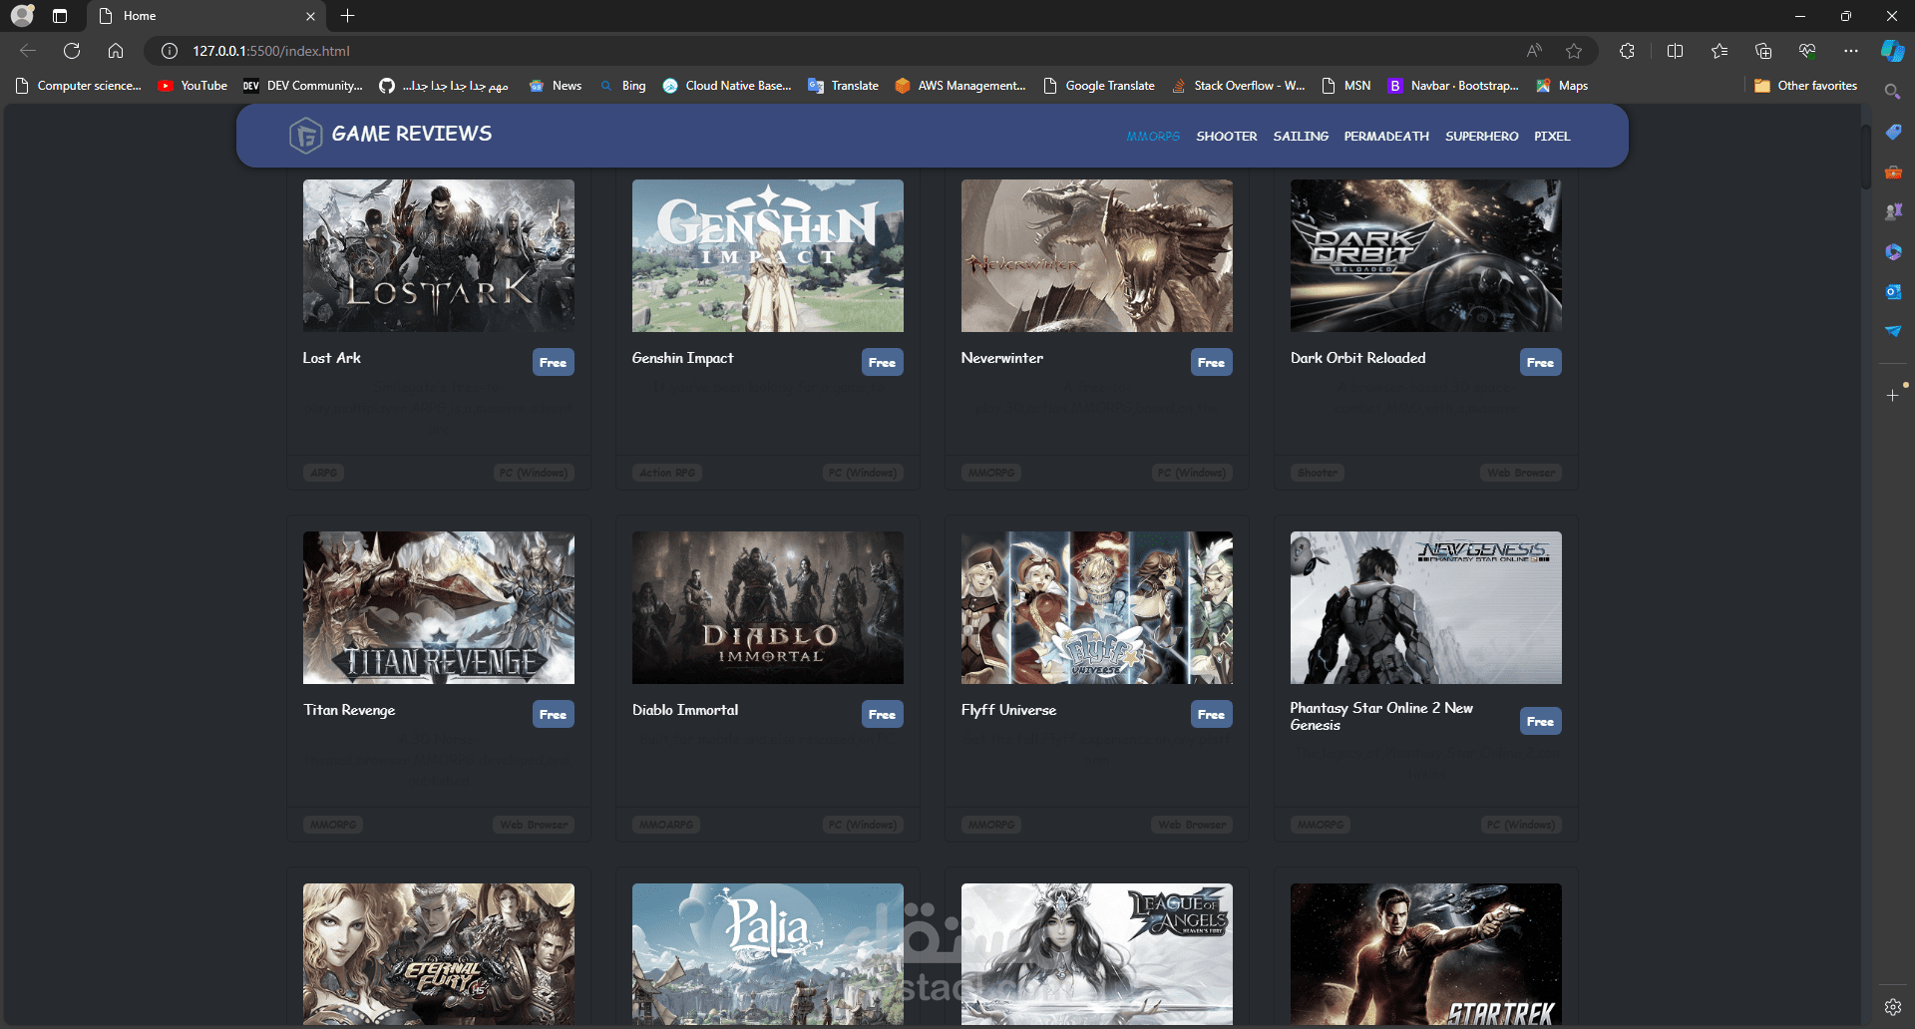Open the Stack Overflow bookmark
The height and width of the screenshot is (1029, 1915).
(1238, 86)
